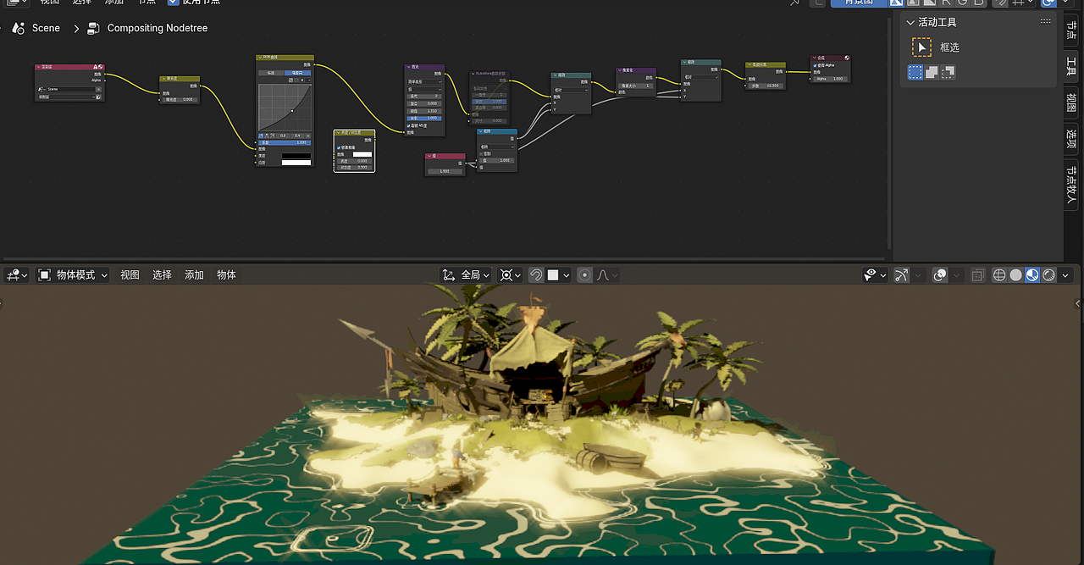Viewport: 1084px width, 565px height.
Task: Select 电影向 tone button in RGB曲线 node
Action: [x=297, y=73]
